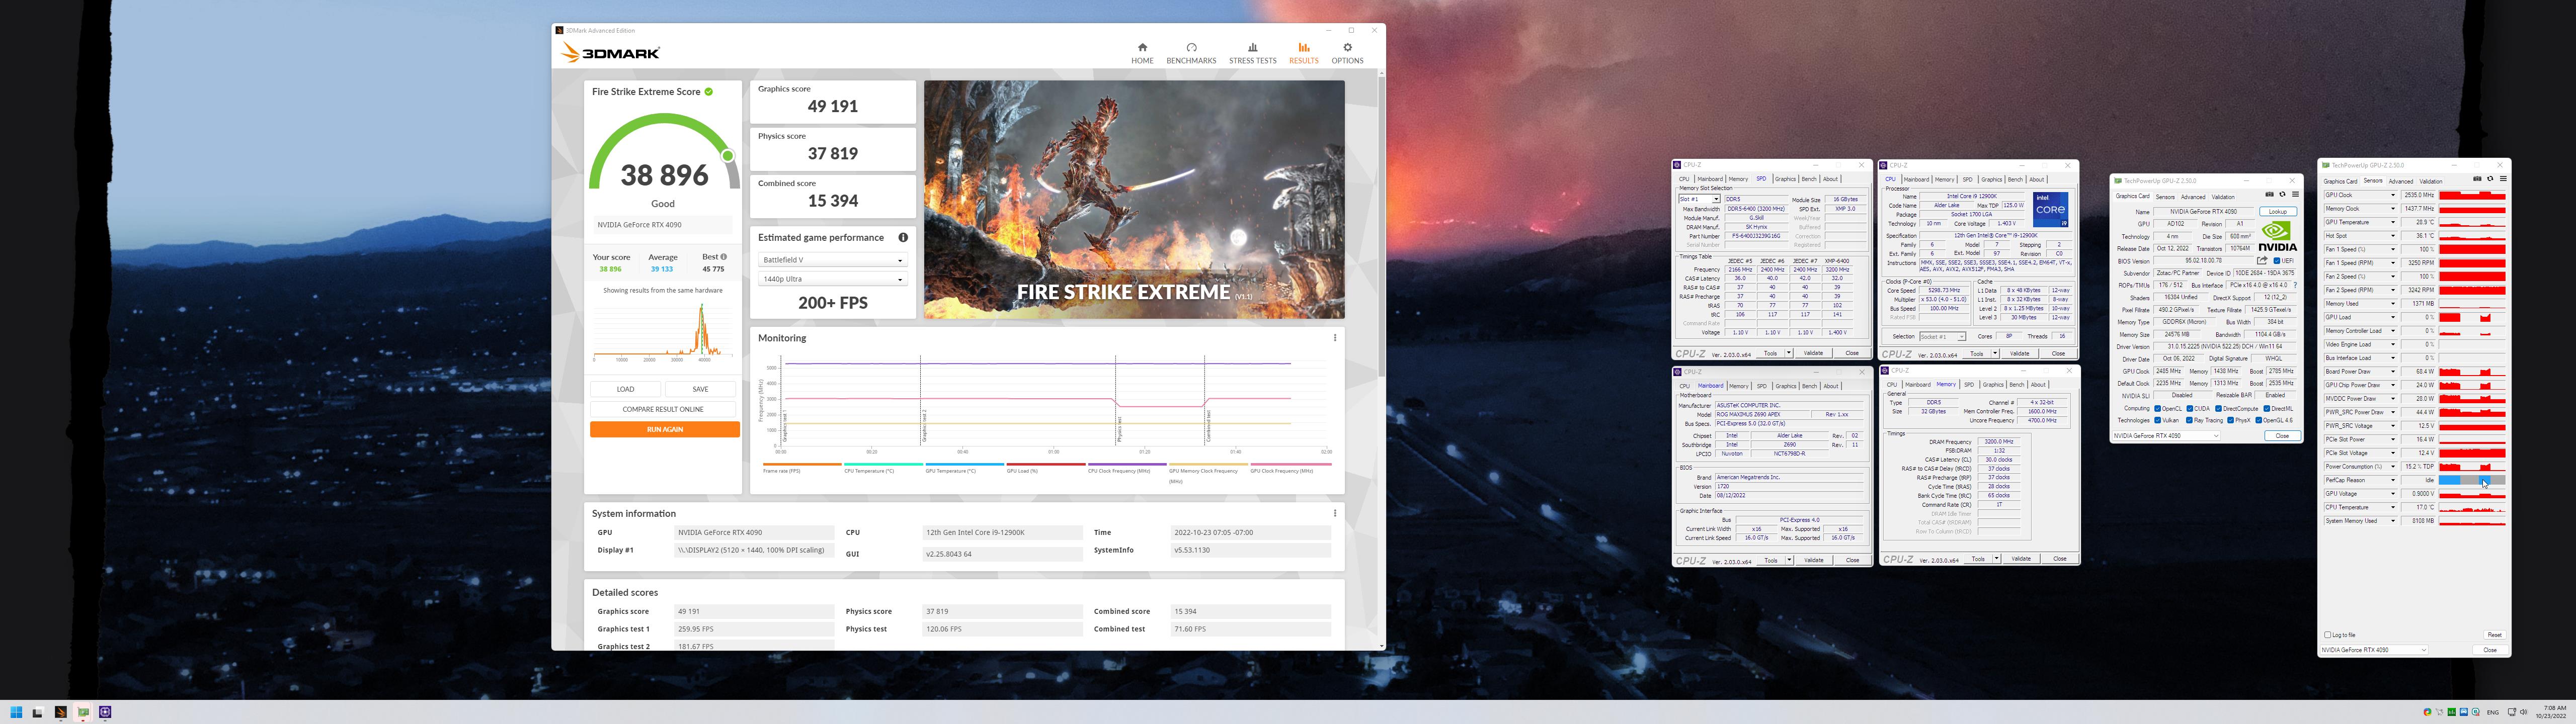2576x724 pixels.
Task: Toggle UEFI checkbox in GPU-Z
Action: click(x=2277, y=261)
